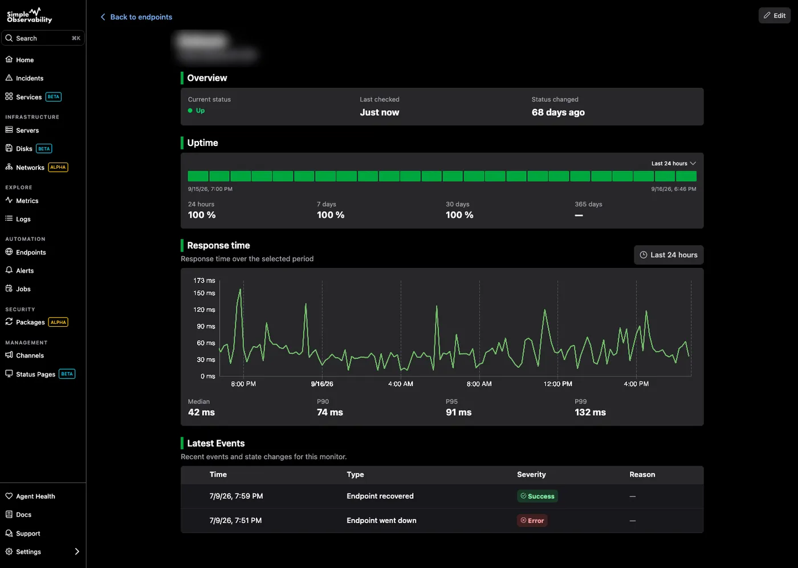Open the uptime Last 24 hours dropdown
This screenshot has width=798, height=568.
(x=674, y=163)
